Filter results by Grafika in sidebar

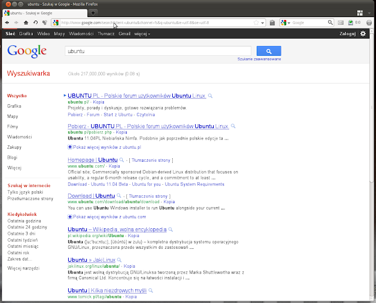pyautogui.click(x=14, y=106)
